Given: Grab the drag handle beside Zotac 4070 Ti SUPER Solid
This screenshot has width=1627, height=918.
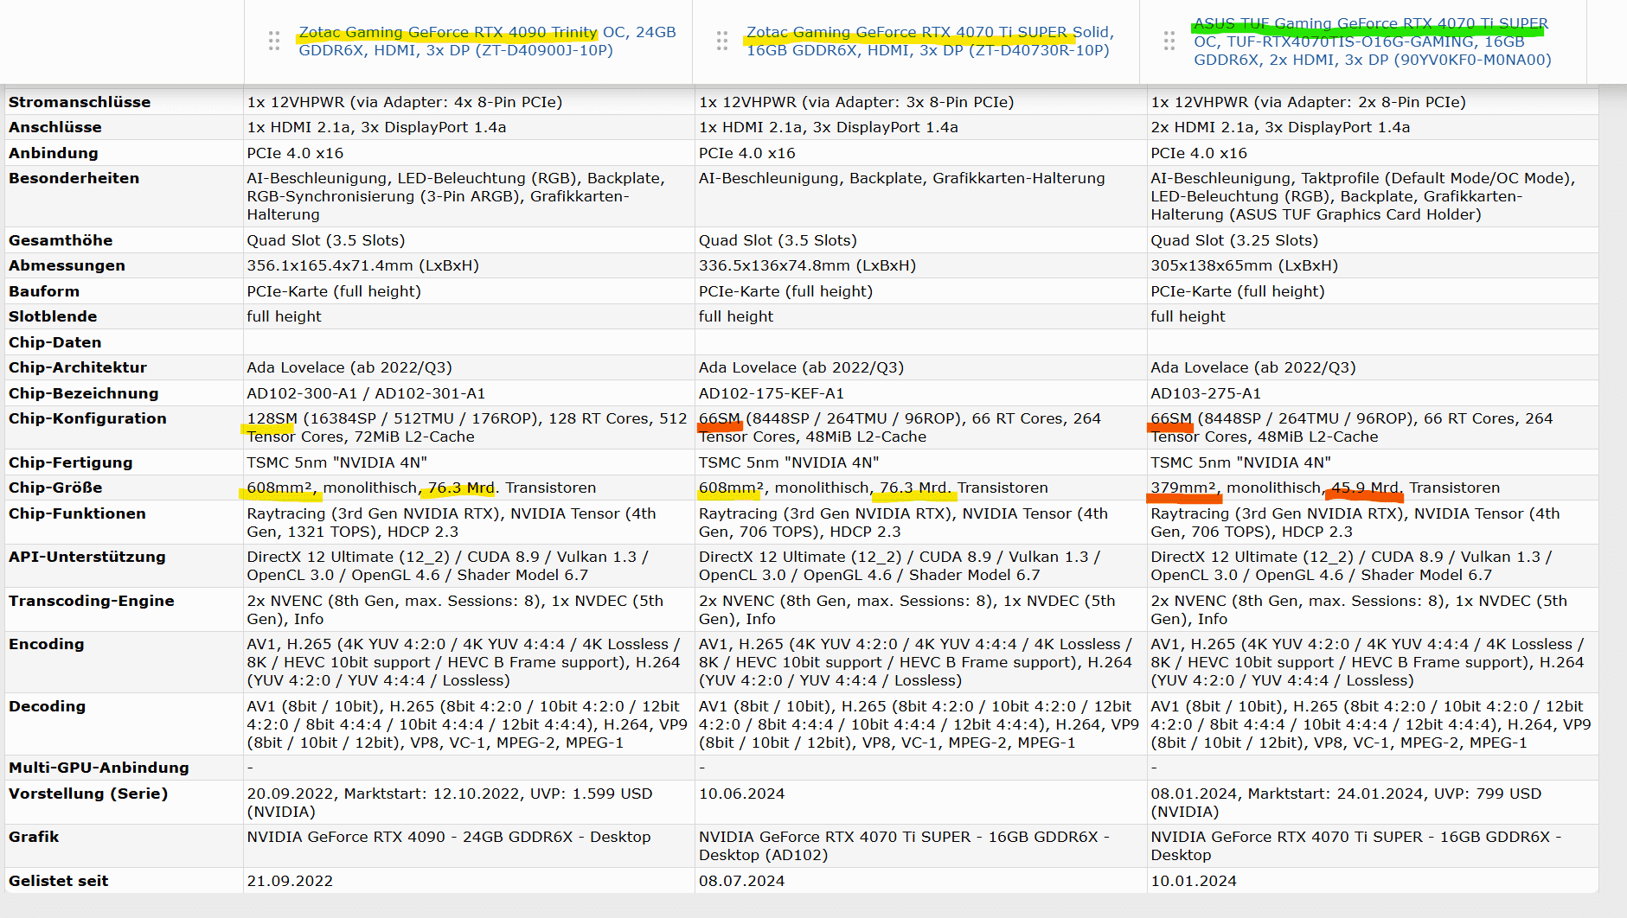Looking at the screenshot, I should click(722, 41).
